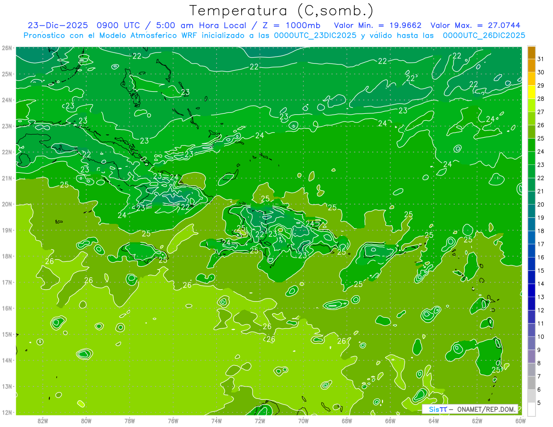Click the color scale label '17'
Image resolution: width=553 pixels, height=427 pixels.
541,244
